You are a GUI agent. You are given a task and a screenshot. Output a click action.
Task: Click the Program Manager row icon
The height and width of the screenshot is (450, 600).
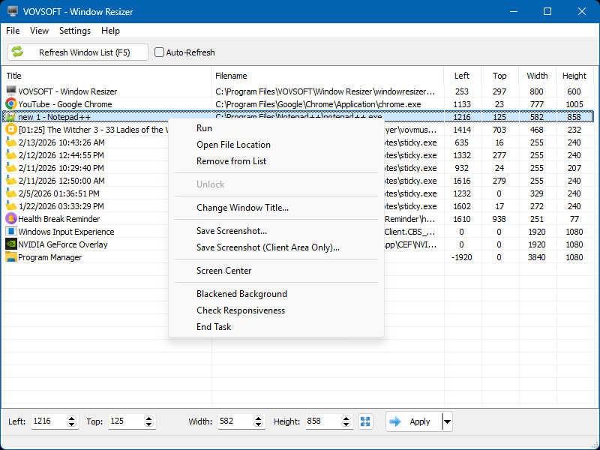point(11,257)
